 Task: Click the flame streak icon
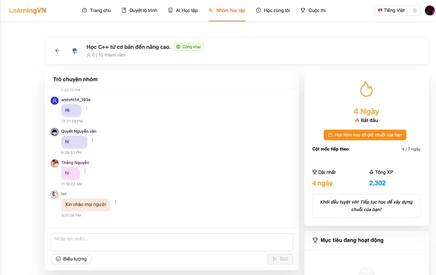(x=366, y=89)
